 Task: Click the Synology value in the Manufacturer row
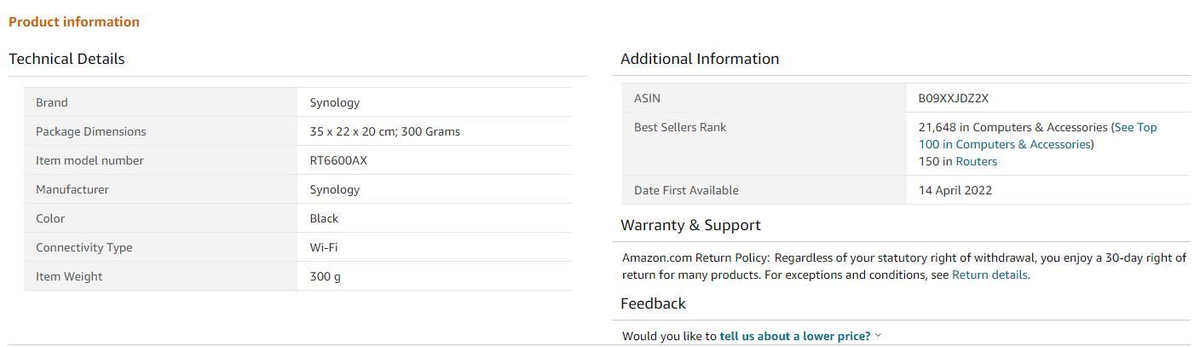(x=334, y=189)
